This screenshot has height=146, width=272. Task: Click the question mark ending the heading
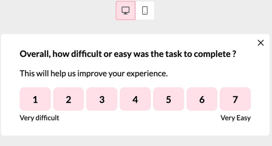234,54
